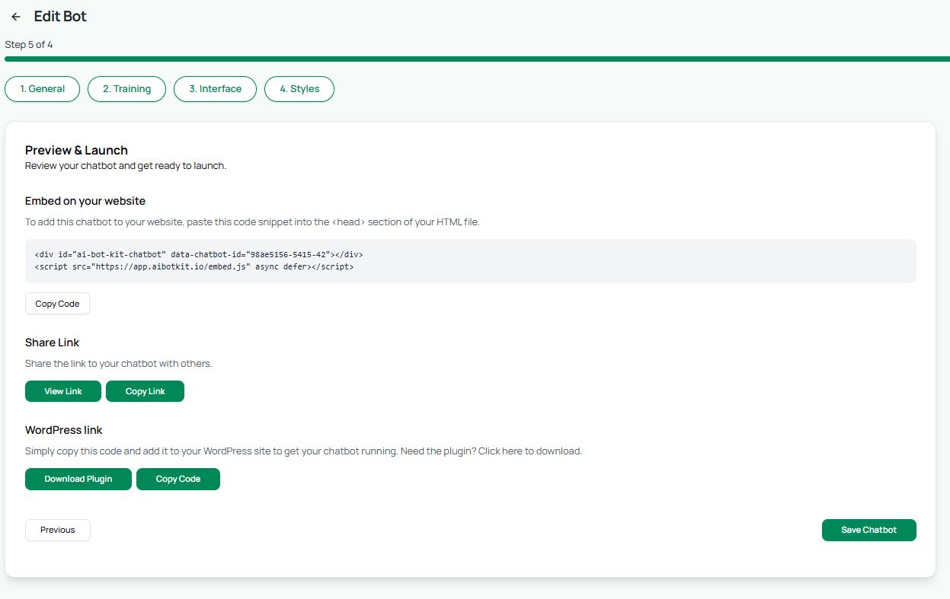950x599 pixels.
Task: Click the white Copy Code button under embed snippet
Action: click(57, 304)
